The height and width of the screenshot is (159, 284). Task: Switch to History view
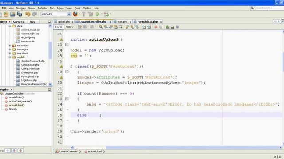coord(70,27)
